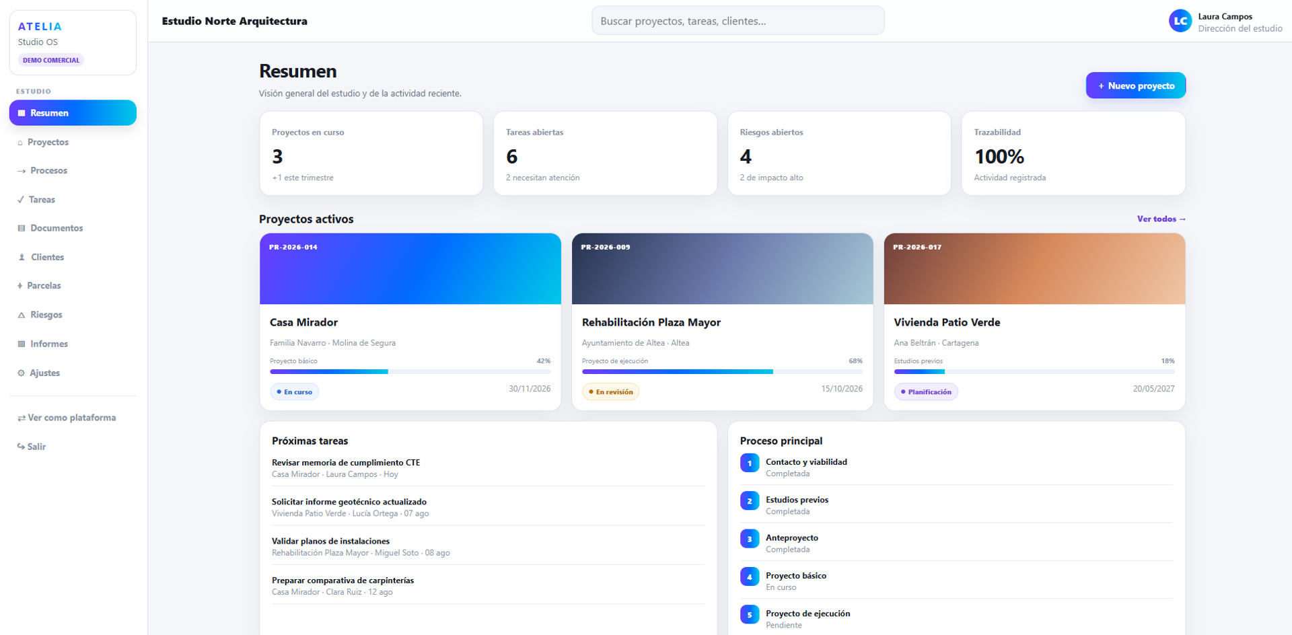The width and height of the screenshot is (1292, 635).
Task: Click the En curso status badge
Action: (x=295, y=392)
